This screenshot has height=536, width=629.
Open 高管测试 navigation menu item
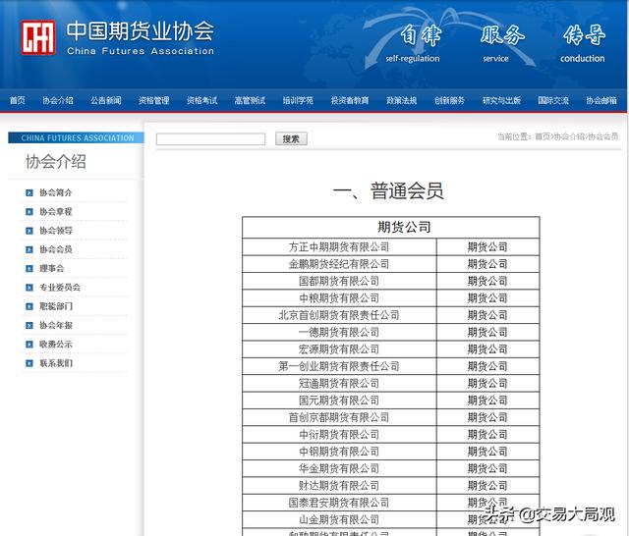(x=250, y=100)
